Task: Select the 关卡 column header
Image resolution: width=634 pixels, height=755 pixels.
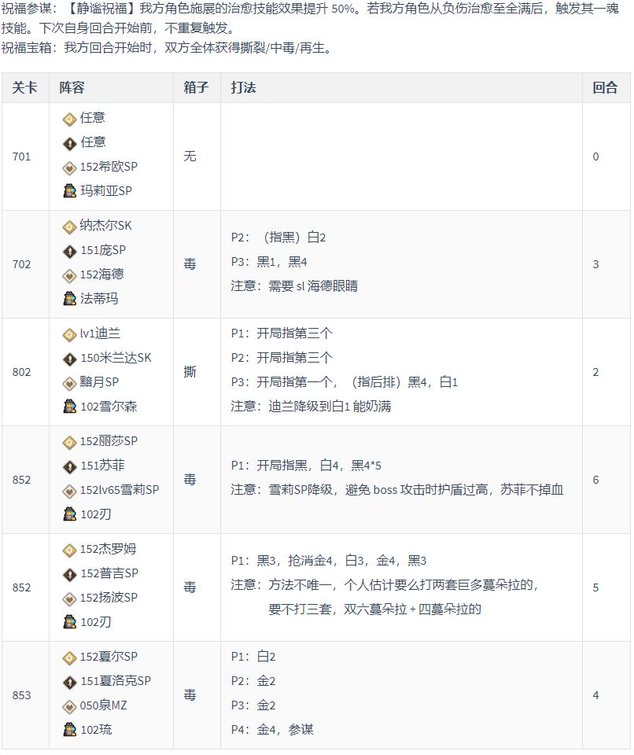Action: click(x=24, y=87)
